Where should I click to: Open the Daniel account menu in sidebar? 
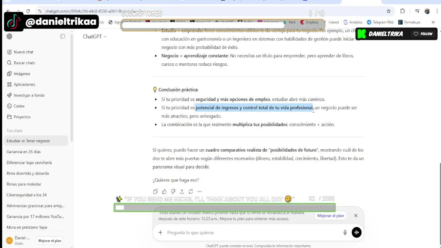[x=19, y=240]
